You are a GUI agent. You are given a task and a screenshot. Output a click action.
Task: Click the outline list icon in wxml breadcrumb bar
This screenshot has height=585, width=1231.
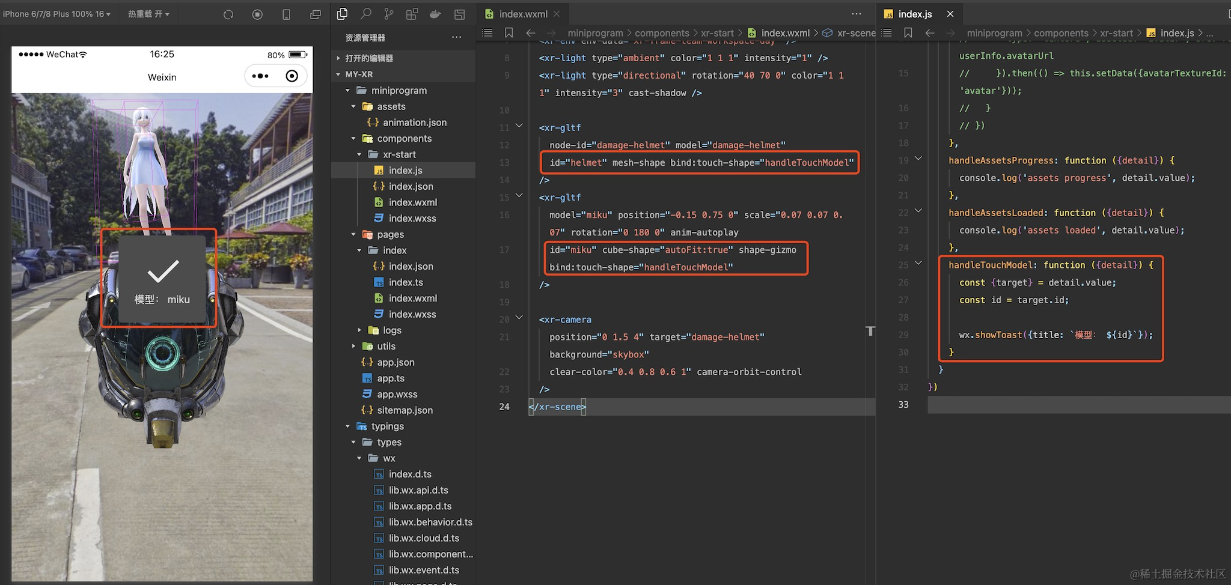(x=487, y=33)
